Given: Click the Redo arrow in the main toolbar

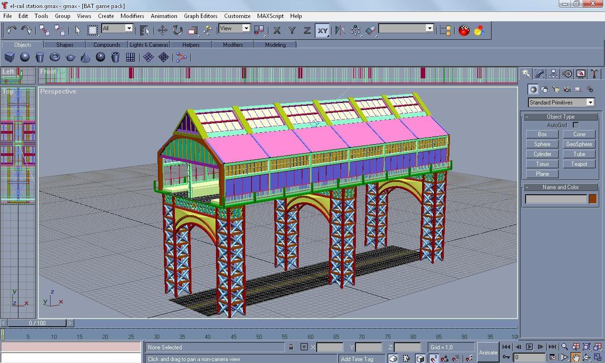Looking at the screenshot, I should 26,30.
